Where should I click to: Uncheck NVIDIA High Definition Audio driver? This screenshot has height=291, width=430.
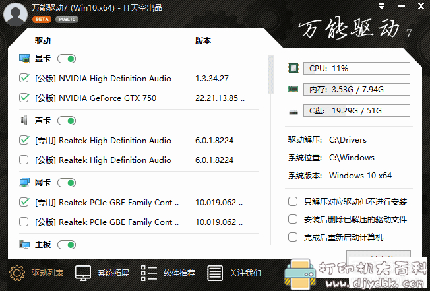[x=24, y=78]
